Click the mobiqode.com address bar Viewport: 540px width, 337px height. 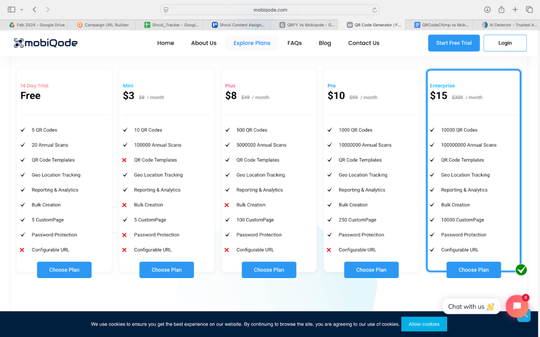click(270, 9)
